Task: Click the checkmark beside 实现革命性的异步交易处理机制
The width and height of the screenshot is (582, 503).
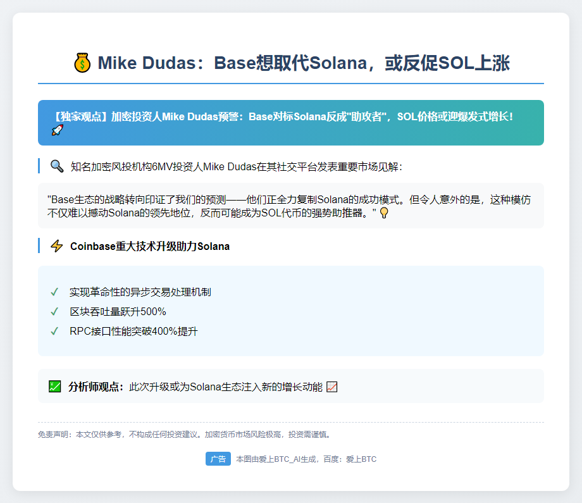Action: (54, 292)
